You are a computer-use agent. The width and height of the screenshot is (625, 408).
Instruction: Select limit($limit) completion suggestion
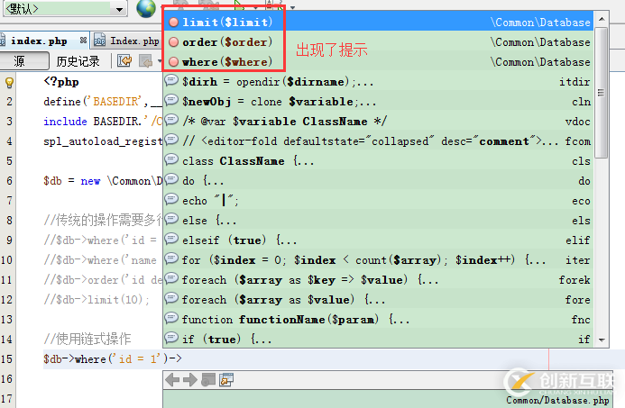(x=378, y=22)
